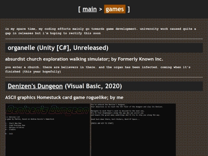Click the (Visual Basic, 2020) heading text
This screenshot has height=156, width=208.
coord(93,86)
